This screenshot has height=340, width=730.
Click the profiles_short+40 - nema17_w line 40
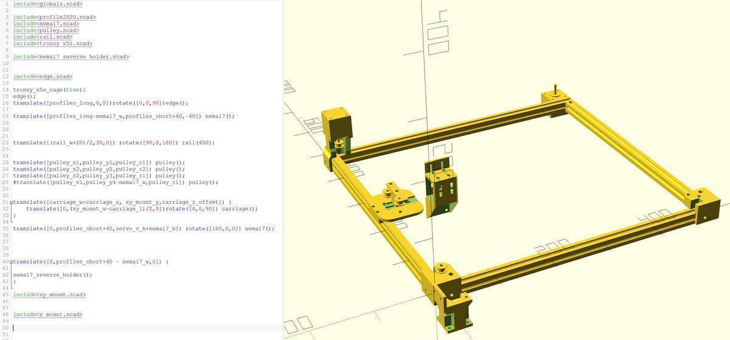pyautogui.click(x=91, y=262)
